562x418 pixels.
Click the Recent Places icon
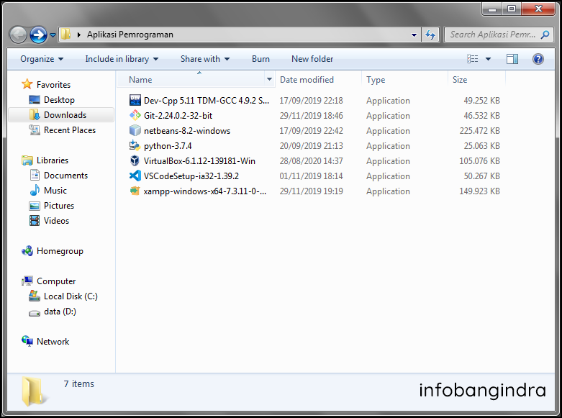35,130
